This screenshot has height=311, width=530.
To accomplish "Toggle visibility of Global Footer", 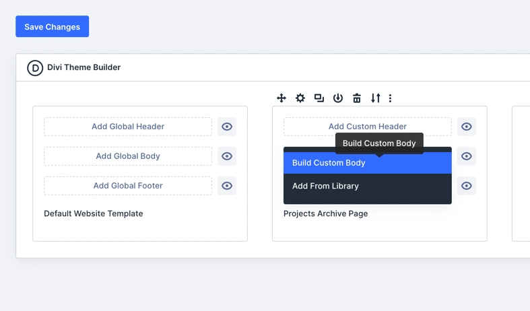I will [227, 186].
